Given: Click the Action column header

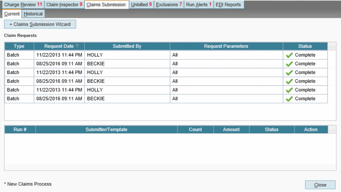Looking at the screenshot, I should 311,129.
